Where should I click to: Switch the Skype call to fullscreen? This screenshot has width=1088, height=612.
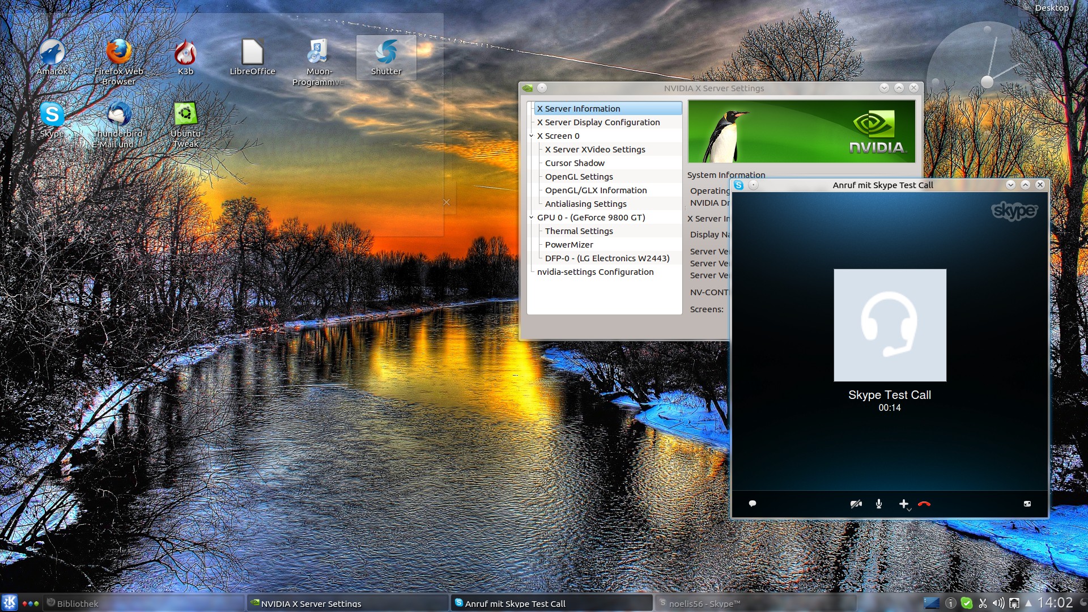[x=1027, y=503]
